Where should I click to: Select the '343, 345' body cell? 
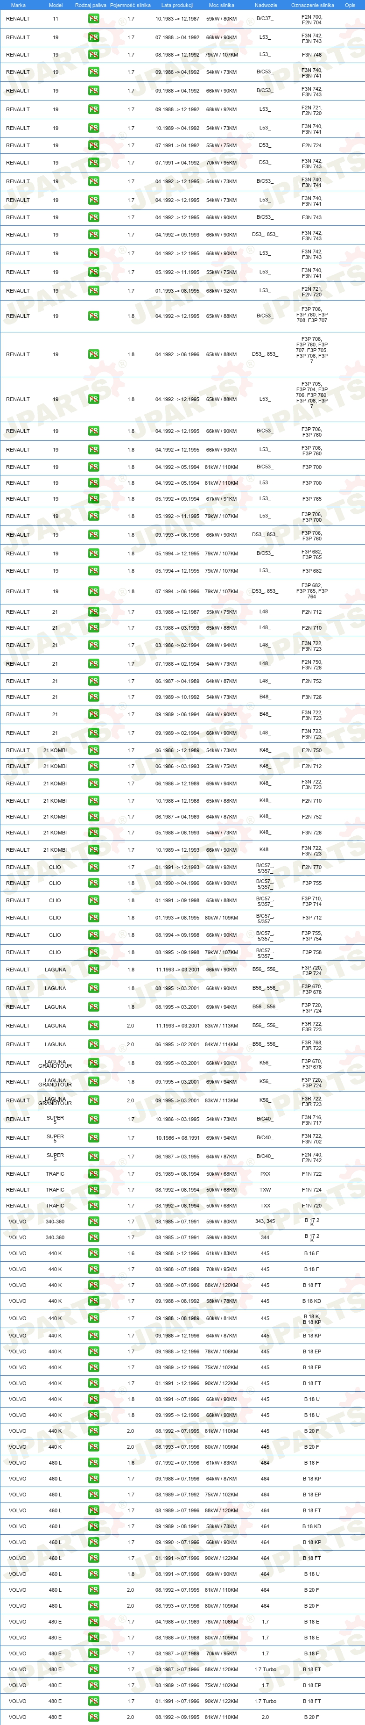(266, 1222)
